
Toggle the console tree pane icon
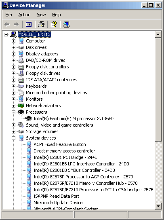29,24
